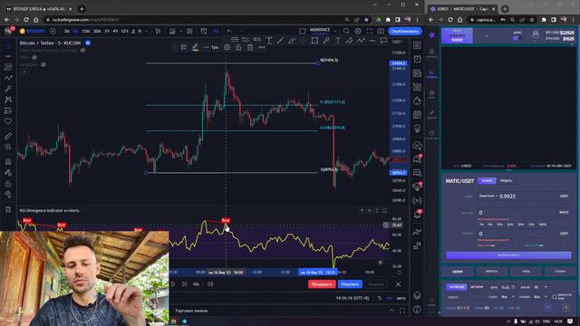
Task: Toggle bar replay mode in top toolbar
Action: 216,32
